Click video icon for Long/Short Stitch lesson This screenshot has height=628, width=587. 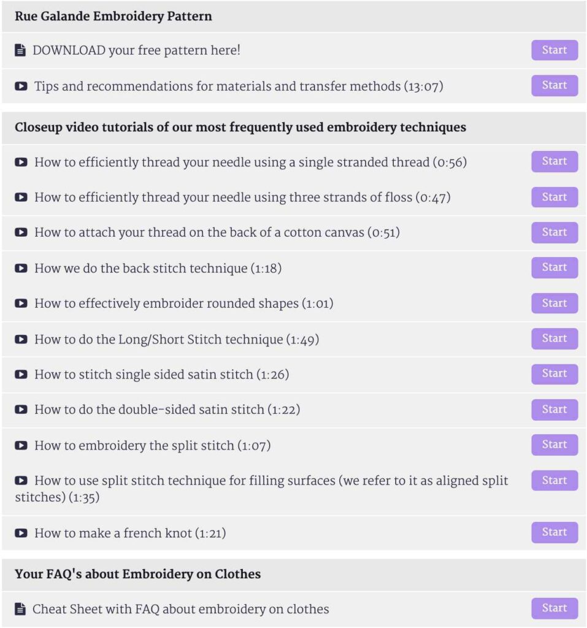coord(21,339)
